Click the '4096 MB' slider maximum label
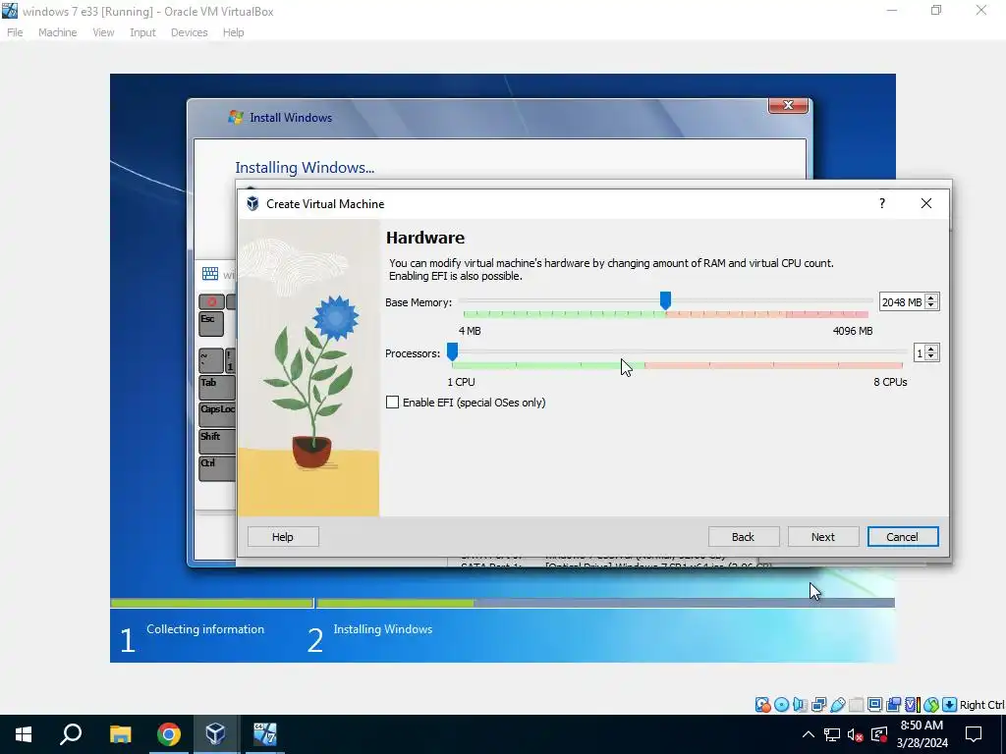 (x=853, y=331)
